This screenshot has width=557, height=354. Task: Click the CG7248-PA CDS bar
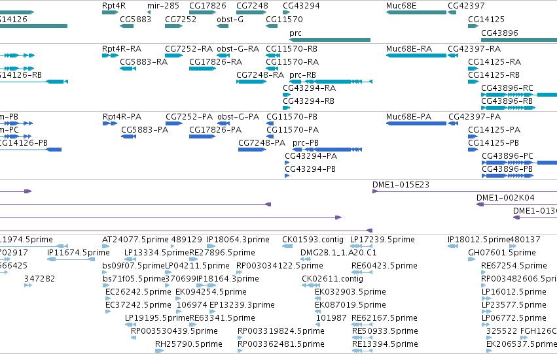pyautogui.click(x=252, y=150)
